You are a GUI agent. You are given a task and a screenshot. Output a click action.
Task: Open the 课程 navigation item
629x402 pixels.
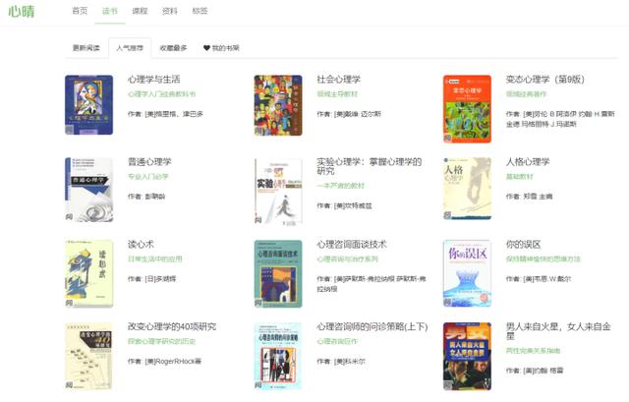140,11
